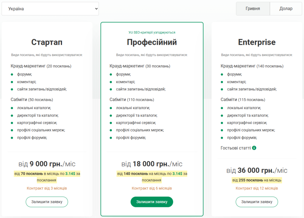Image resolution: width=304 pixels, height=218 pixels.
Task: Click the Enterprise plan heading
Action: (x=257, y=42)
